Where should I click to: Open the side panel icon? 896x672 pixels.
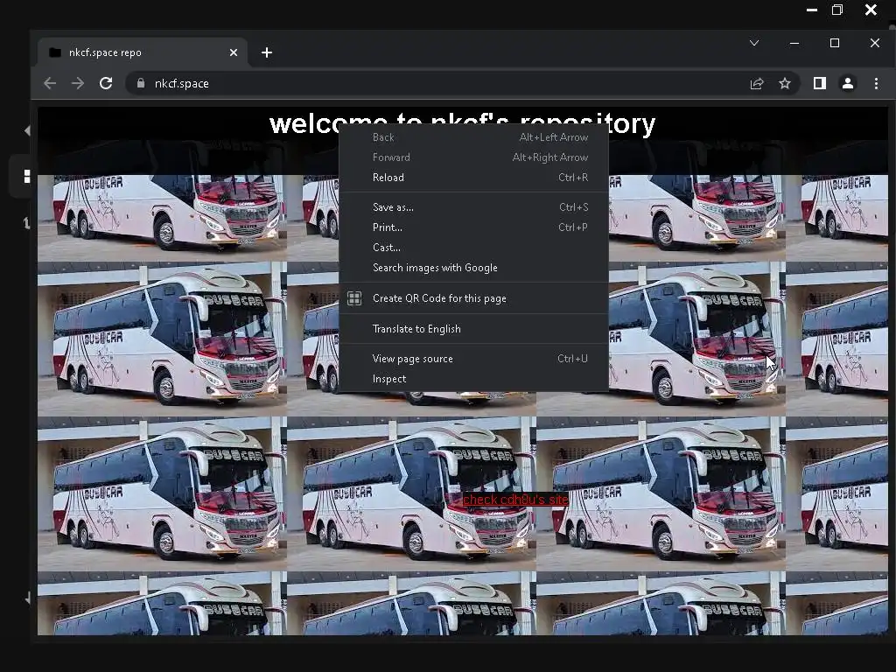(x=819, y=83)
